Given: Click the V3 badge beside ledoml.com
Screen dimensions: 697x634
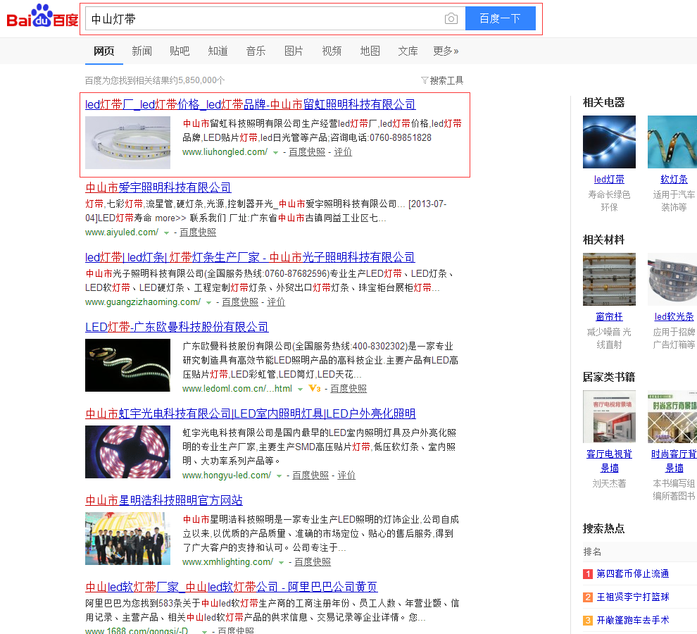Looking at the screenshot, I should (315, 388).
